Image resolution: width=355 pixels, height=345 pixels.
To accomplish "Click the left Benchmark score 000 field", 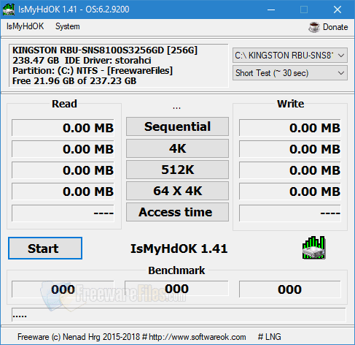I will 63,289.
